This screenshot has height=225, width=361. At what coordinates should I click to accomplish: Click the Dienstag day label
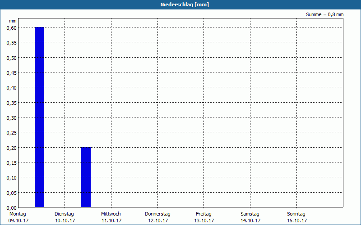[64, 214]
